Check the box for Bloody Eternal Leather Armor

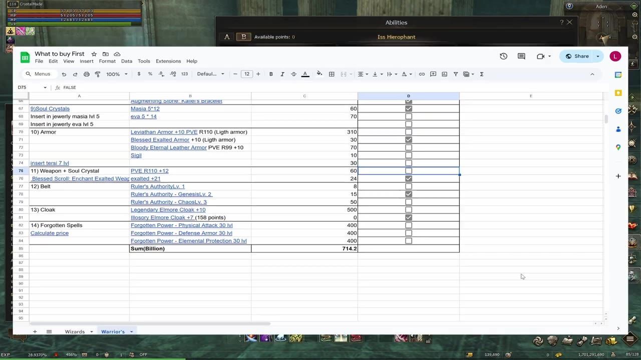point(409,147)
